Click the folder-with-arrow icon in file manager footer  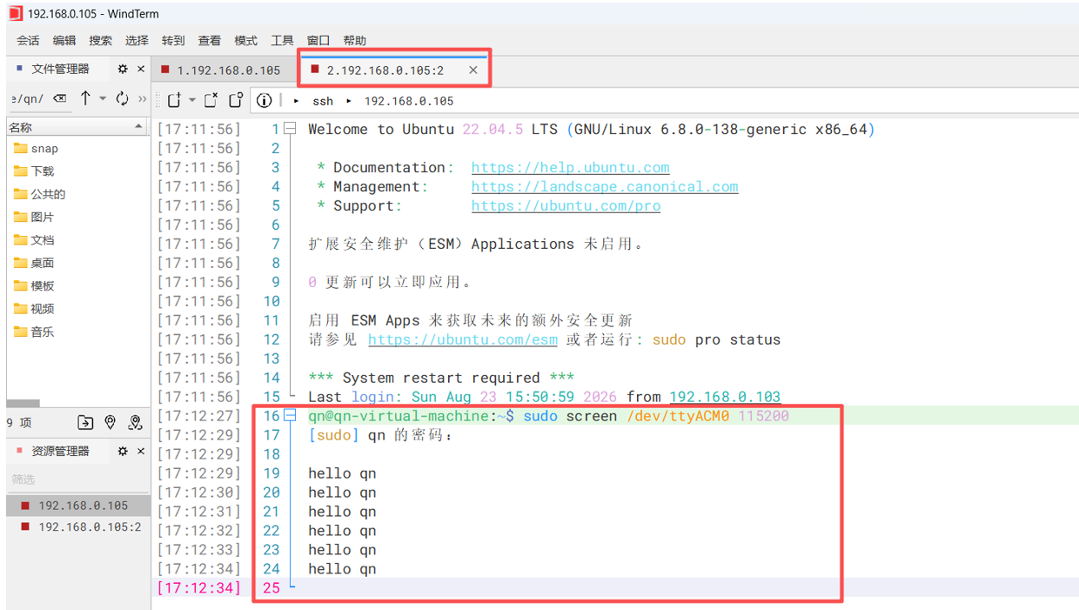click(85, 423)
